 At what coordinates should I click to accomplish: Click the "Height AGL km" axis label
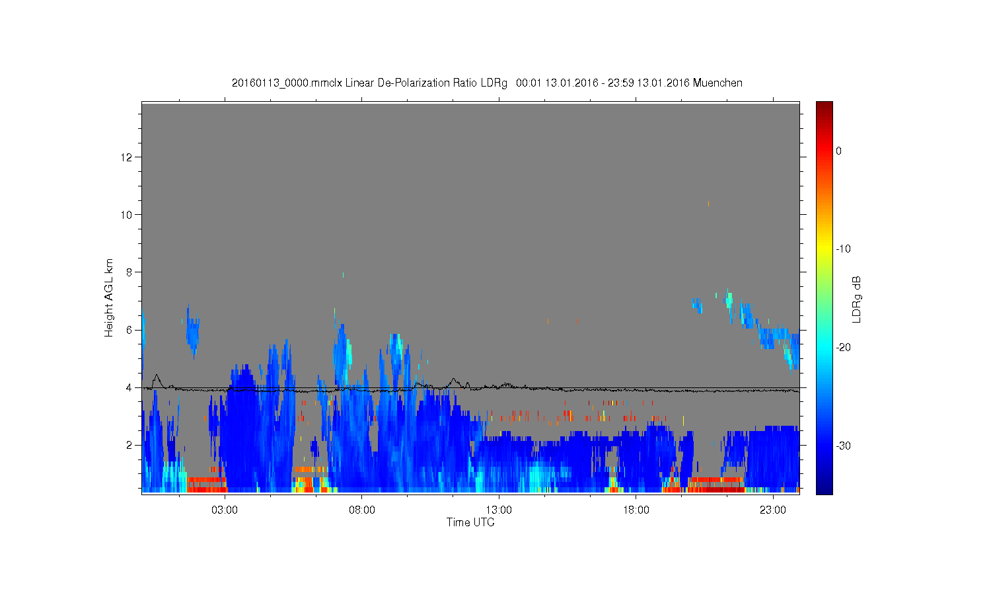click(109, 298)
